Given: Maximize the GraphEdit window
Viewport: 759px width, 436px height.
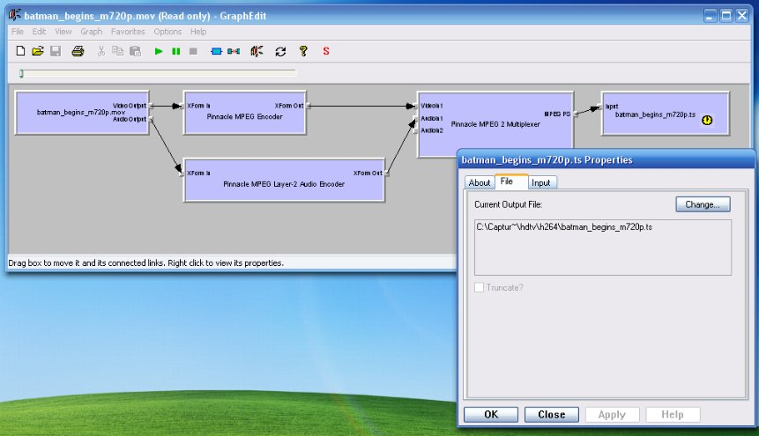Looking at the screenshot, I should 726,16.
